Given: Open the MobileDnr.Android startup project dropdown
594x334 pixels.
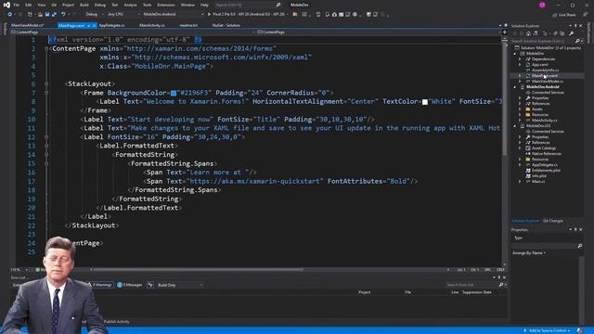Looking at the screenshot, I should tap(173, 15).
